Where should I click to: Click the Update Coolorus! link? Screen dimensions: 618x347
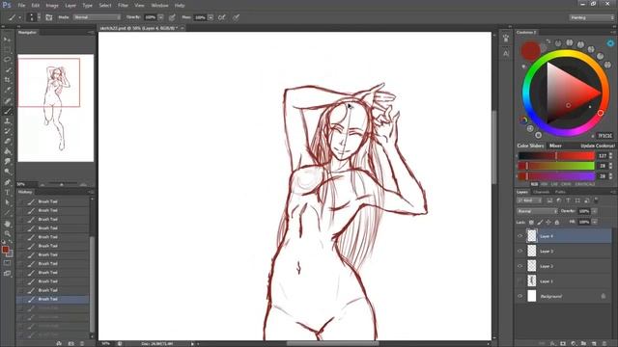point(598,146)
